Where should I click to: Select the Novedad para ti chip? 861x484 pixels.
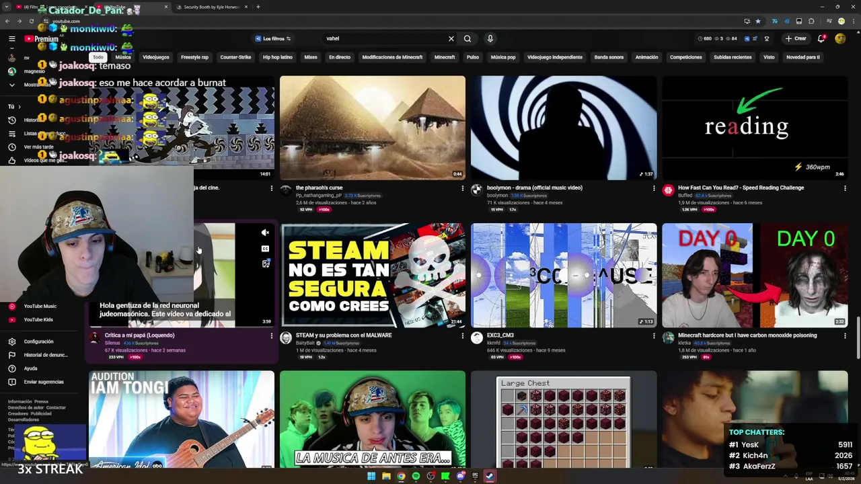point(803,57)
